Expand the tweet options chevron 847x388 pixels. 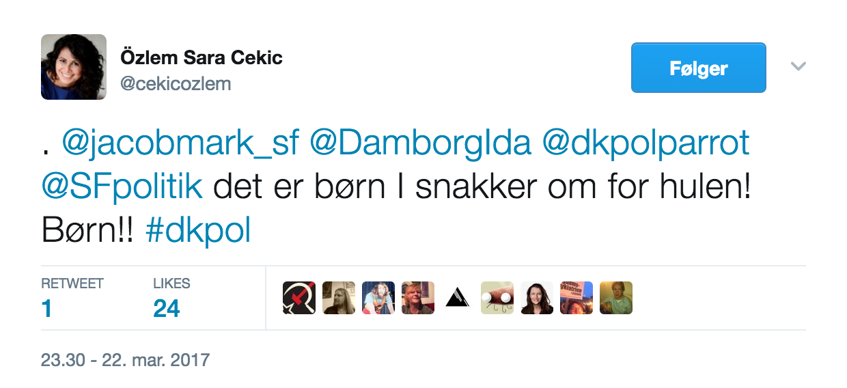[x=798, y=66]
